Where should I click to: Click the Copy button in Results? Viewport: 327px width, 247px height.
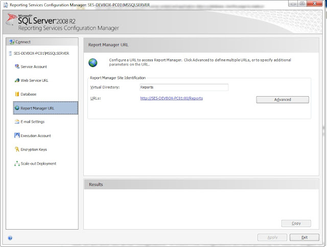click(x=296, y=223)
